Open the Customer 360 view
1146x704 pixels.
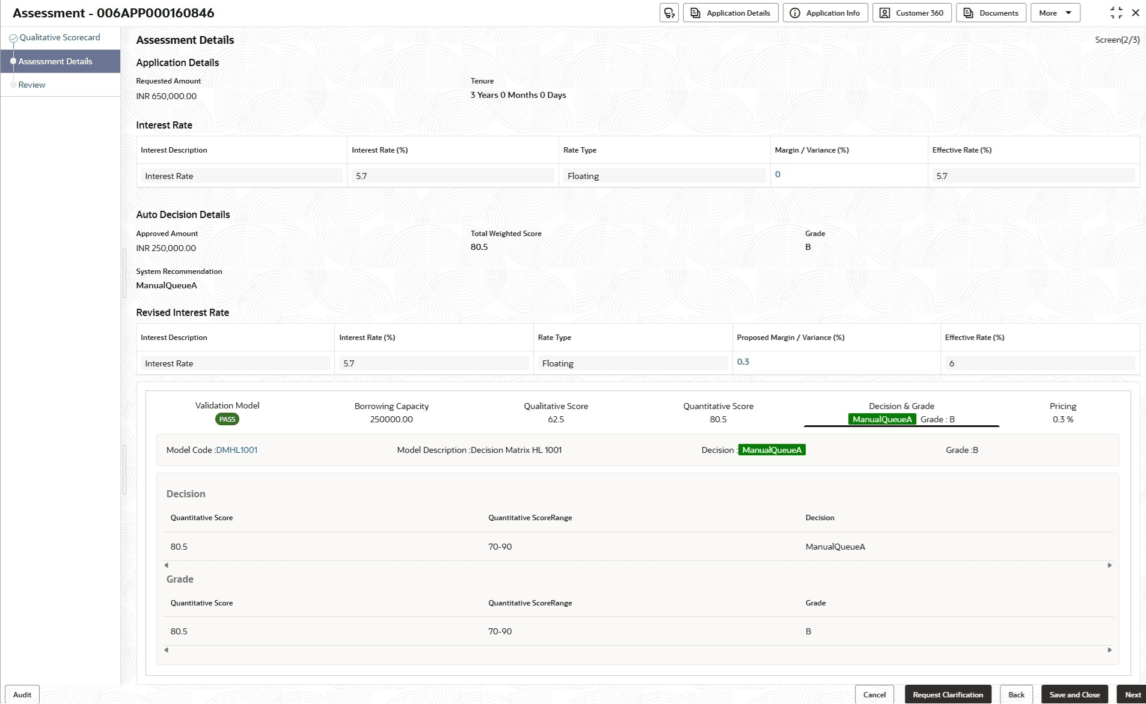pyautogui.click(x=912, y=13)
